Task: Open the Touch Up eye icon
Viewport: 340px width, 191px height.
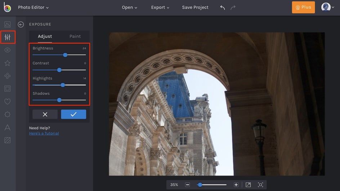Action: 7,50
